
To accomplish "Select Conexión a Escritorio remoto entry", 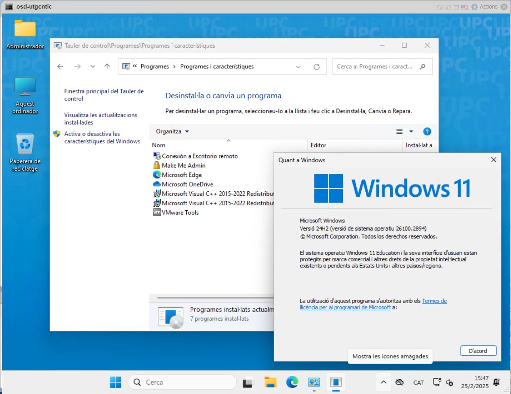I will click(195, 156).
